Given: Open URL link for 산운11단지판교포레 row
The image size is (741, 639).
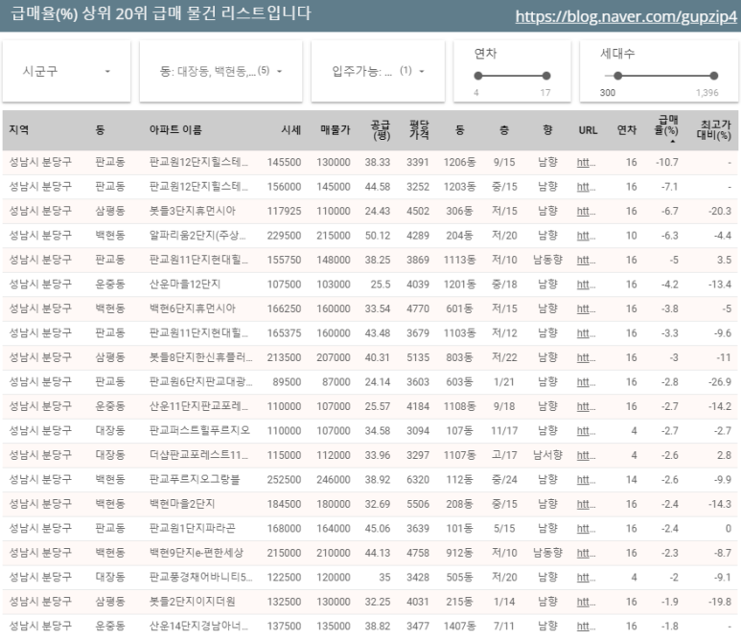Looking at the screenshot, I should click(x=586, y=406).
